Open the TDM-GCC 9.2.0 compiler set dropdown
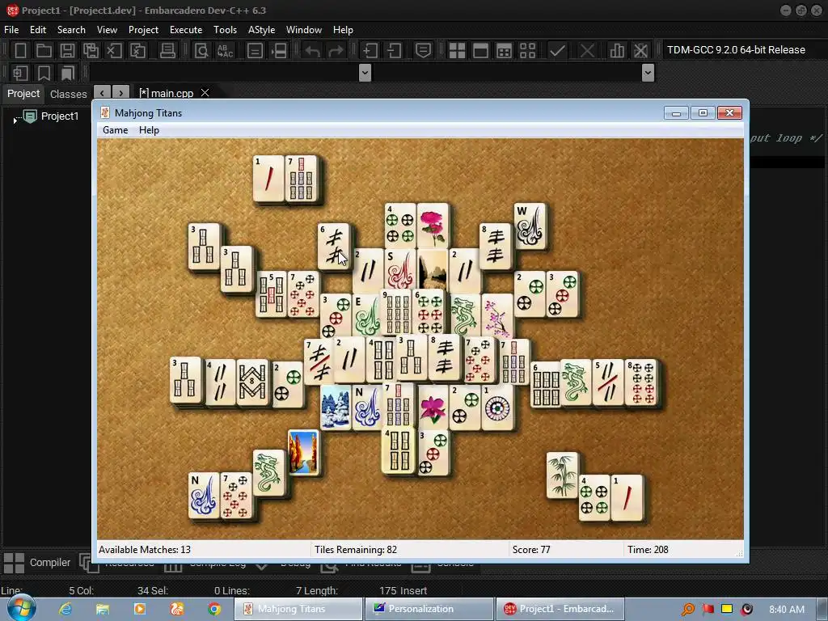Viewport: 828px width, 621px height. click(736, 49)
